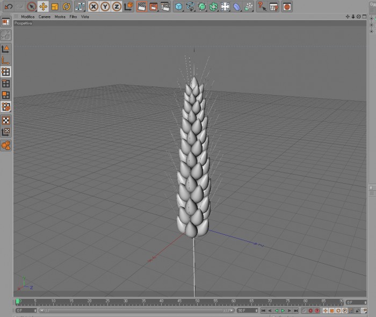Play animation forwards
Image resolution: width=376 pixels, height=317 pixels.
coord(283,311)
